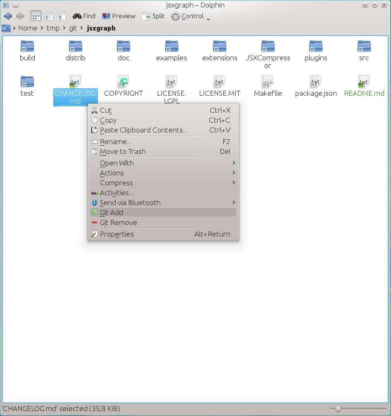Expand the arrow after Home breadcrumb
This screenshot has width=391, height=416.
click(x=42, y=28)
